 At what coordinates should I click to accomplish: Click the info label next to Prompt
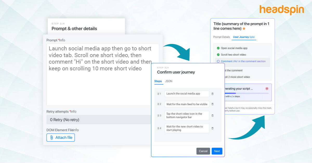click(x=62, y=40)
